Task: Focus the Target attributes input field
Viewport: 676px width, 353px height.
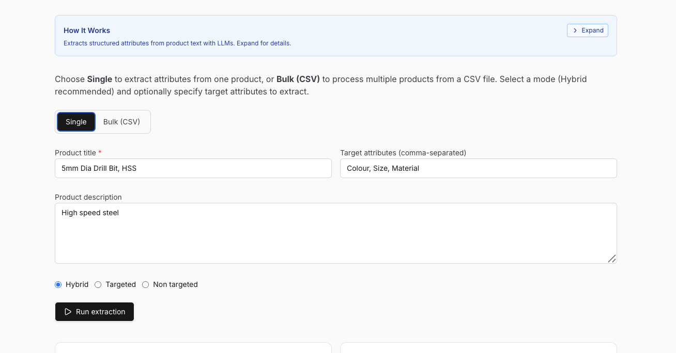Action: tap(478, 168)
